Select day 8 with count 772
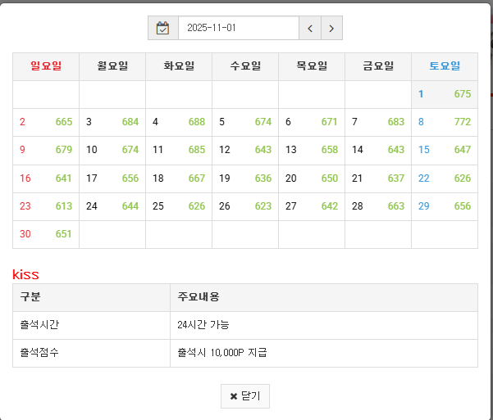Screen dimensions: 493x420 pyautogui.click(x=445, y=122)
